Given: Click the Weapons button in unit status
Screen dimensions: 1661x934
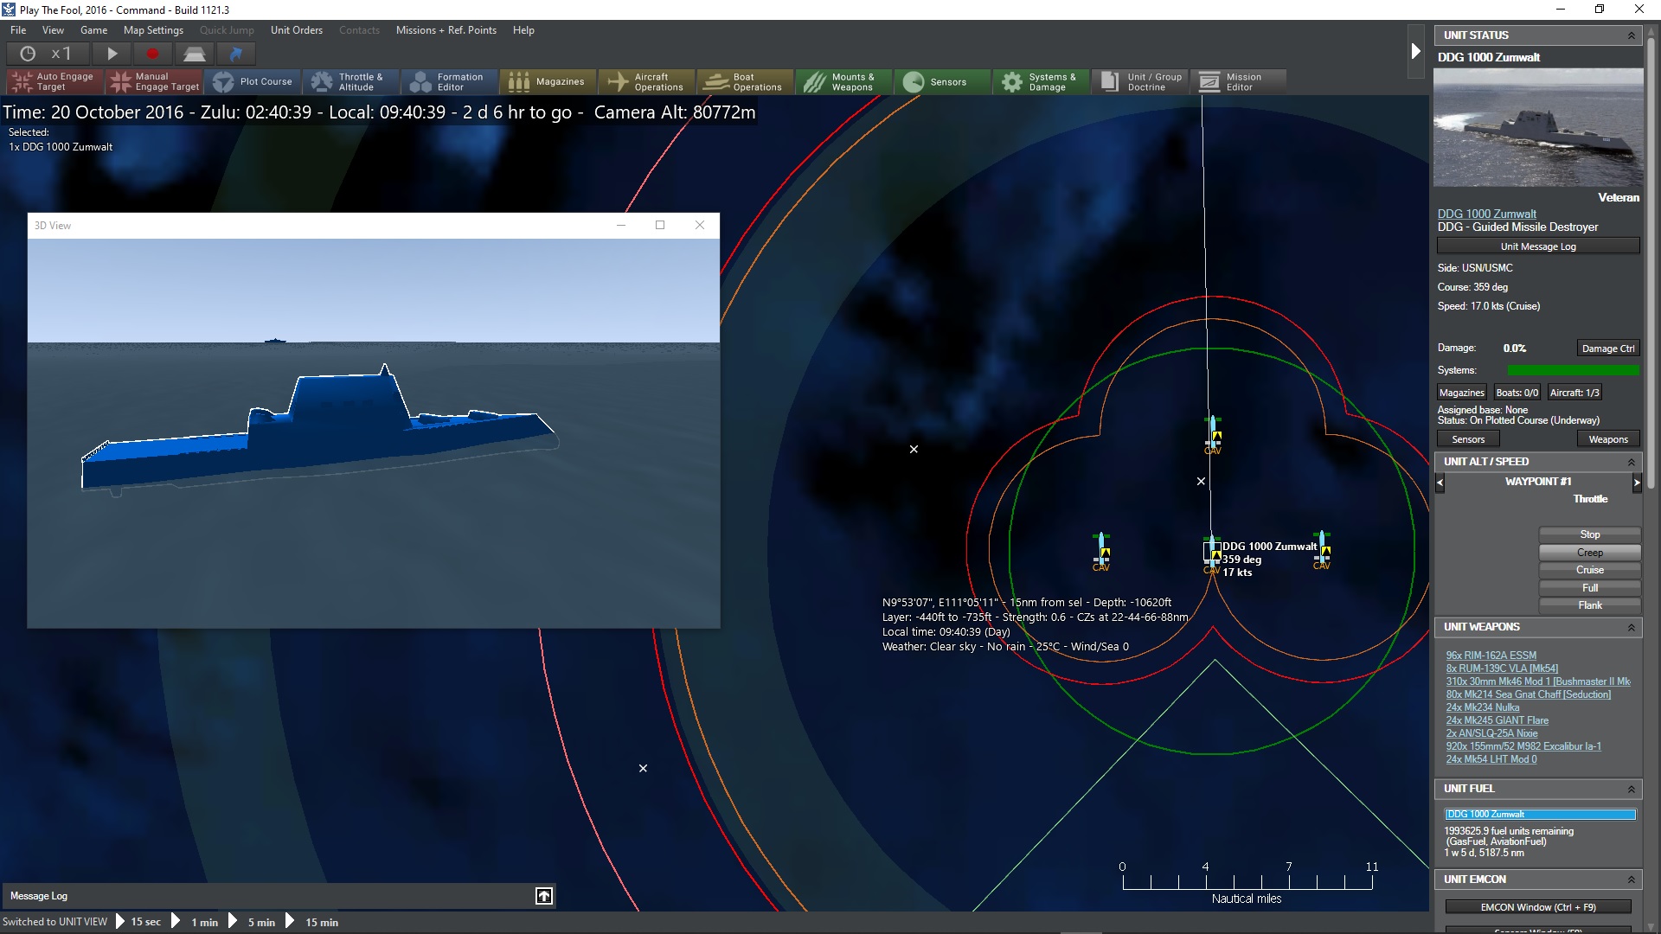Looking at the screenshot, I should click(1608, 439).
